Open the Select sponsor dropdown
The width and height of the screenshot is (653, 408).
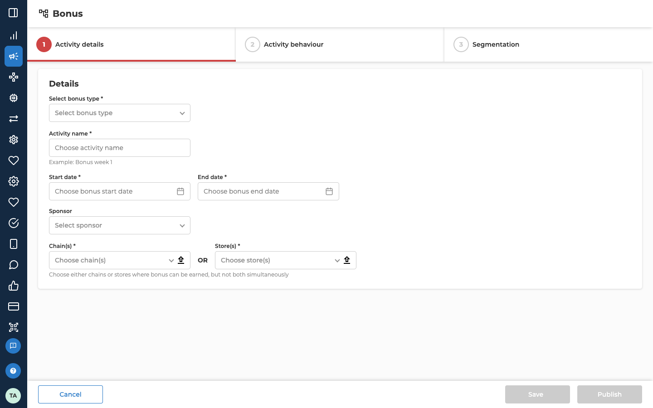pos(120,225)
